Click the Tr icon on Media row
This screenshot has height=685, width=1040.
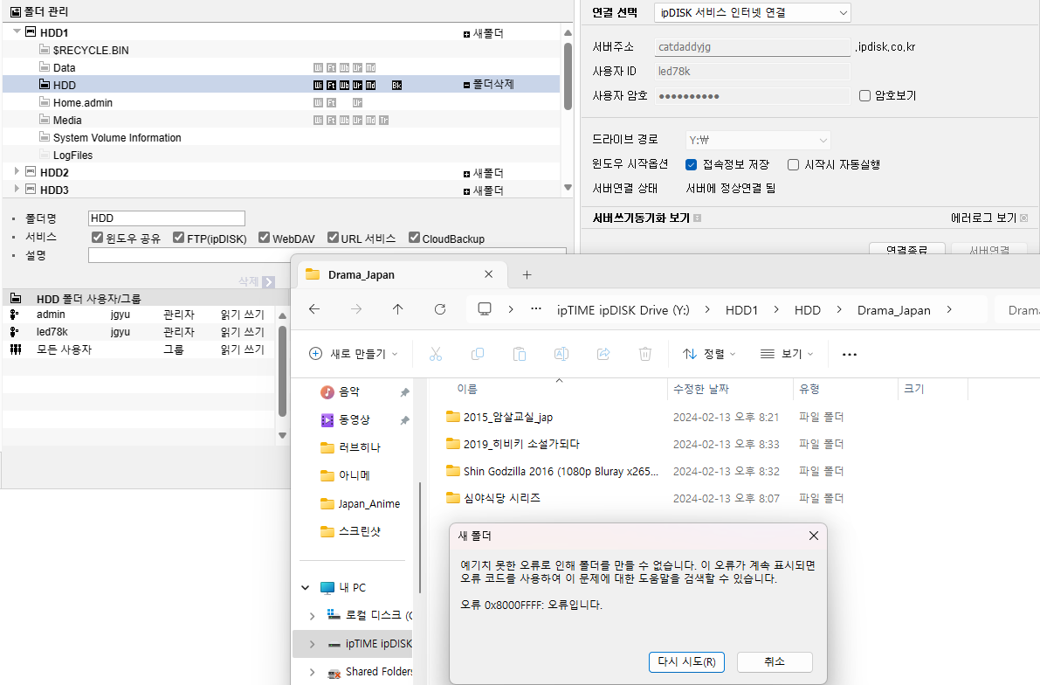384,121
